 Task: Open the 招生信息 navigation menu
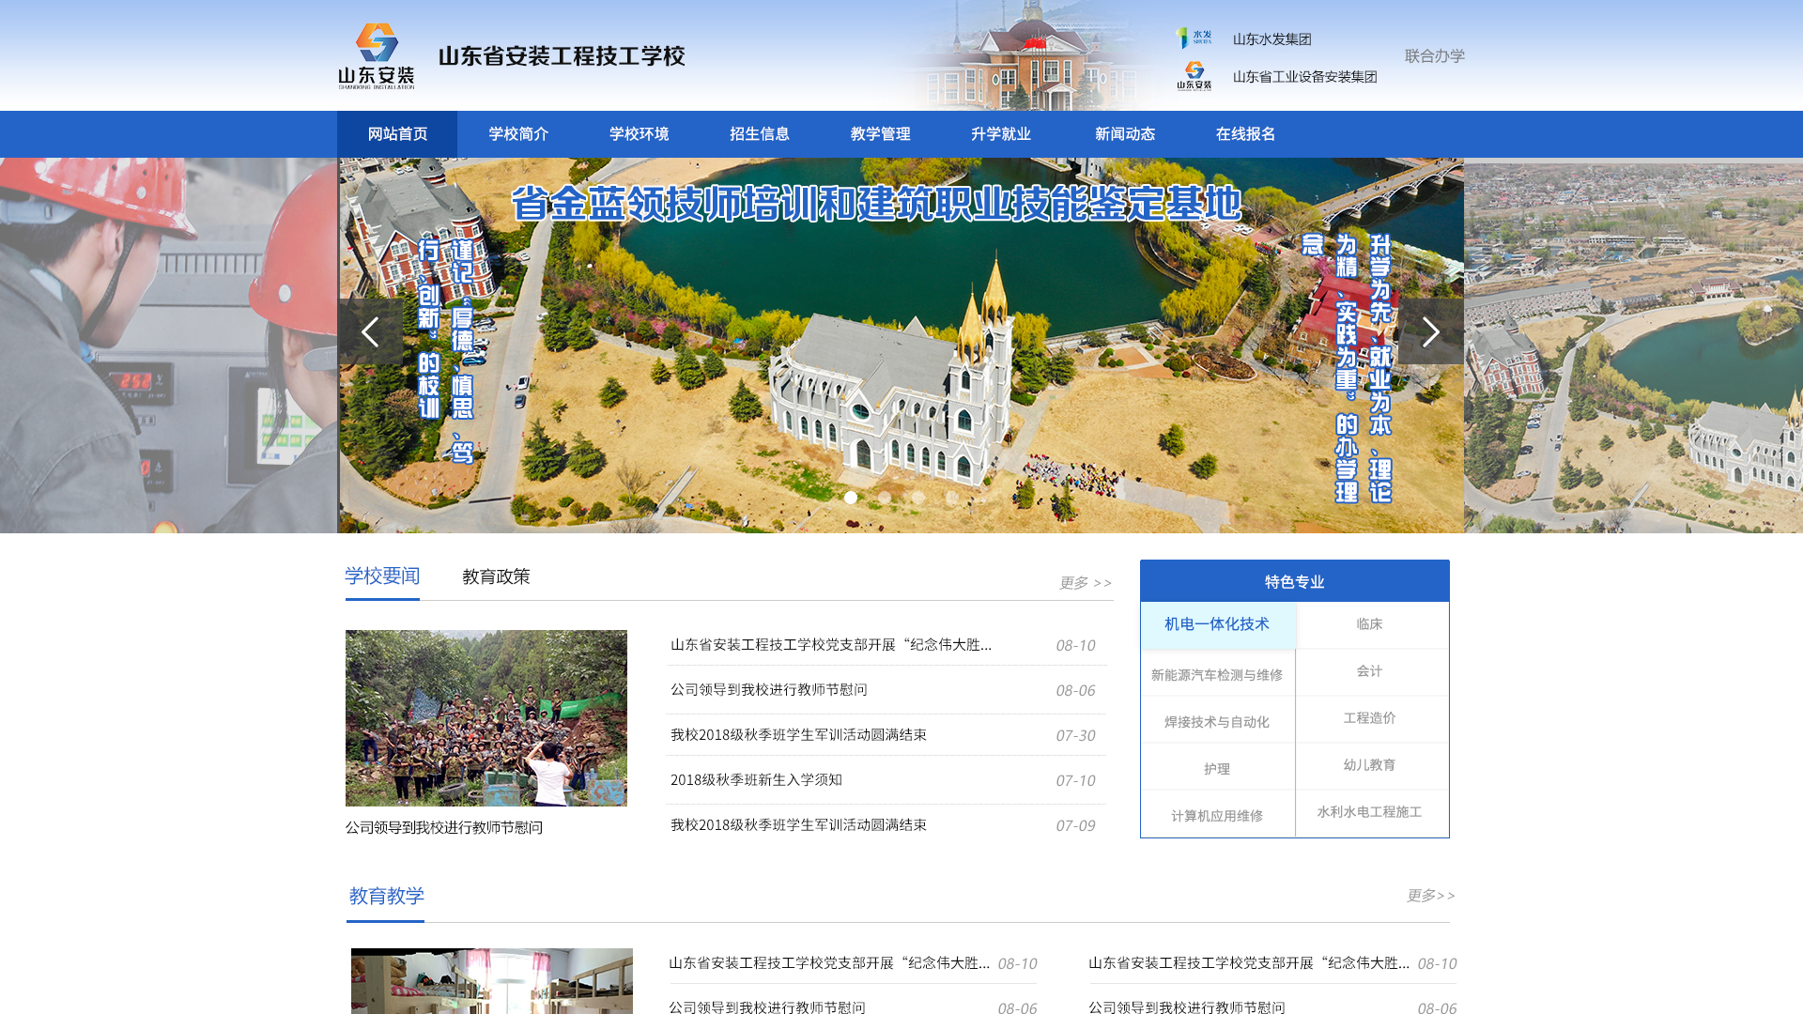pos(760,134)
